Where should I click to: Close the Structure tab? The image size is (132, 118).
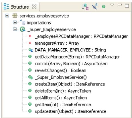click(34, 7)
